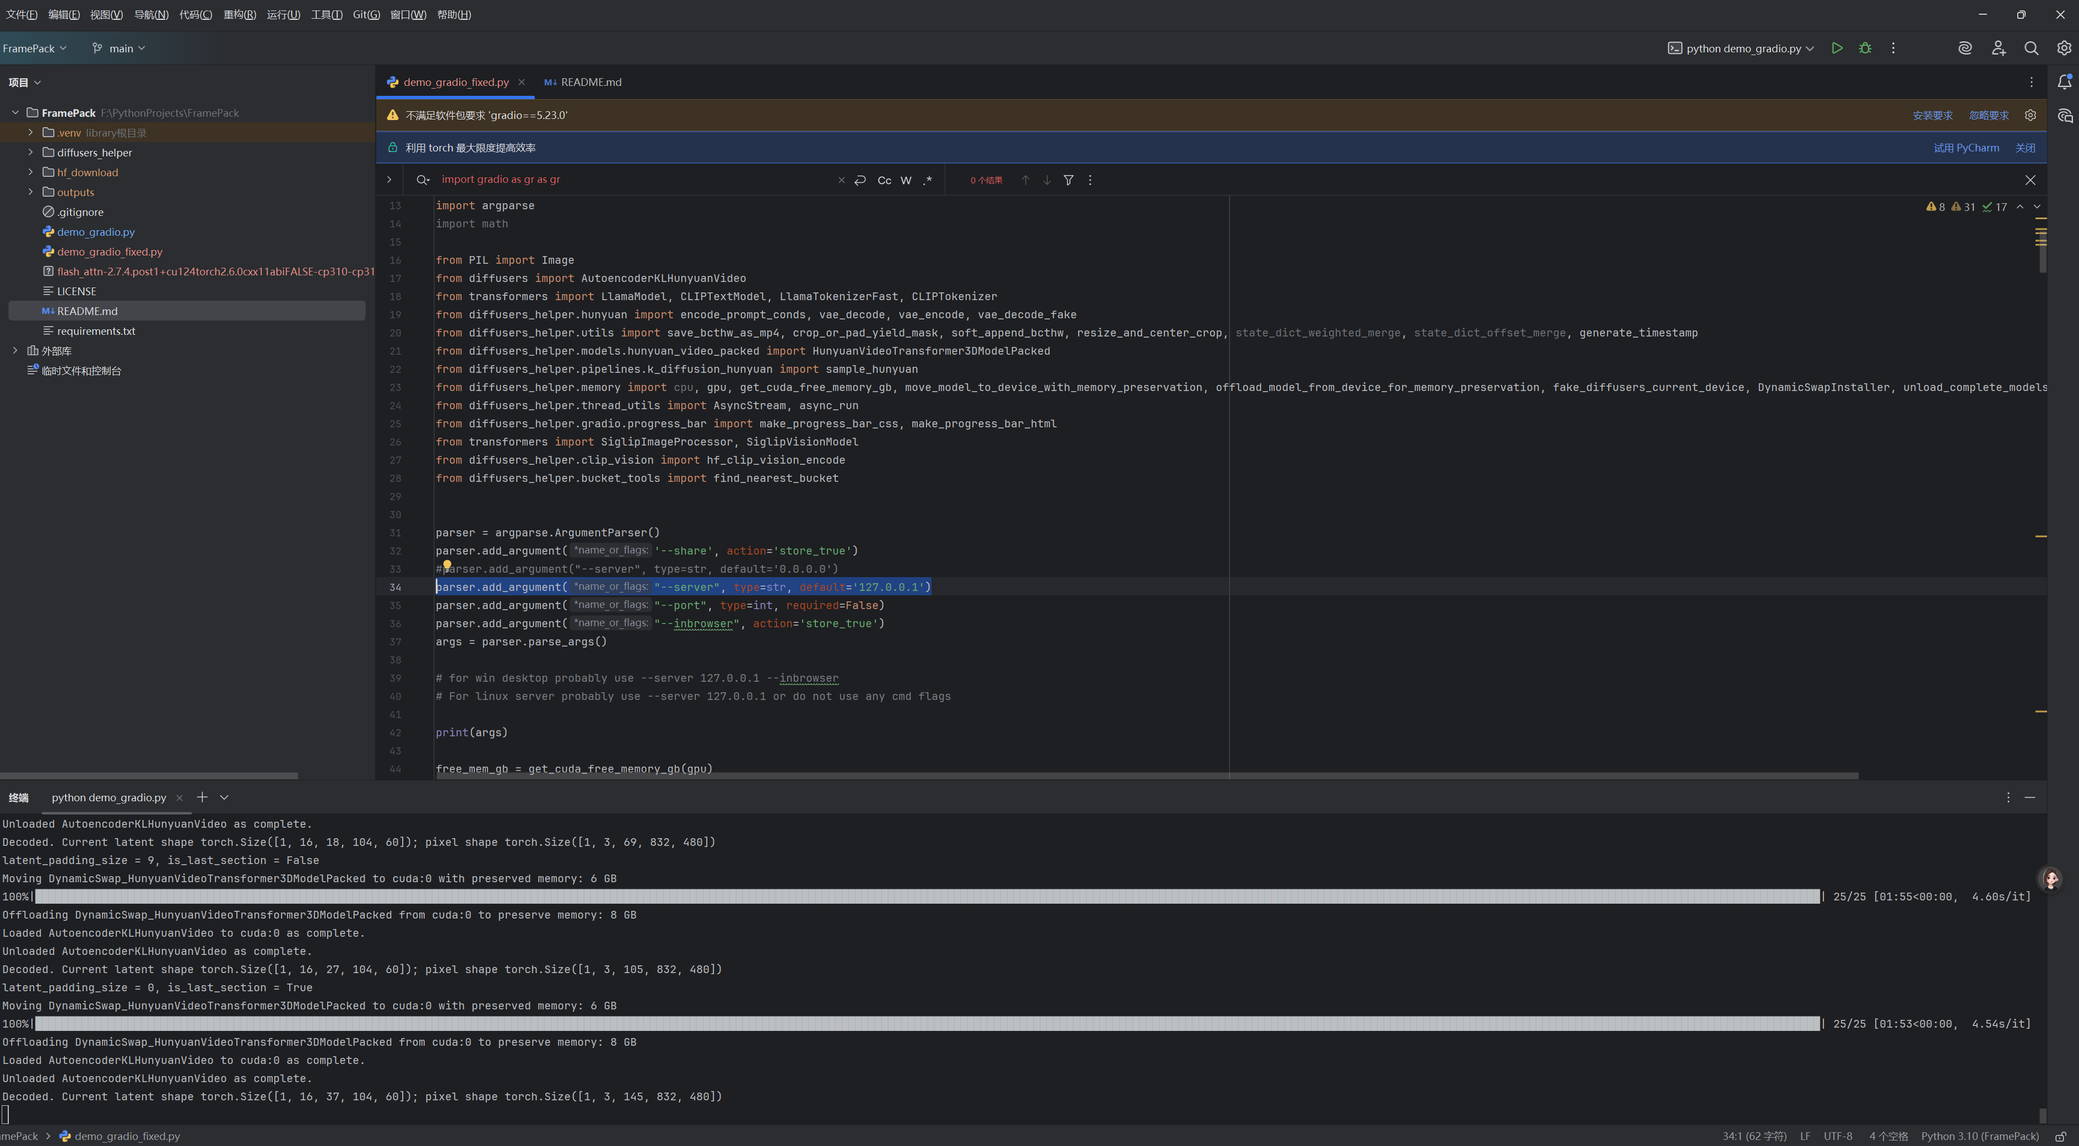Open the Git(G) menu
Screen dimensions: 2079x1146
coord(366,14)
